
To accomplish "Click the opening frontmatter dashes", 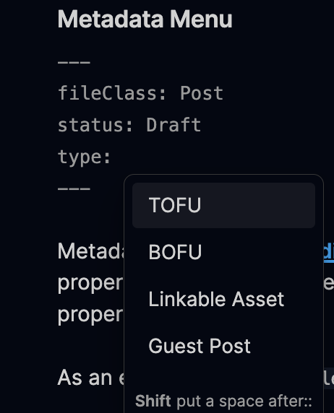I will click(x=74, y=62).
